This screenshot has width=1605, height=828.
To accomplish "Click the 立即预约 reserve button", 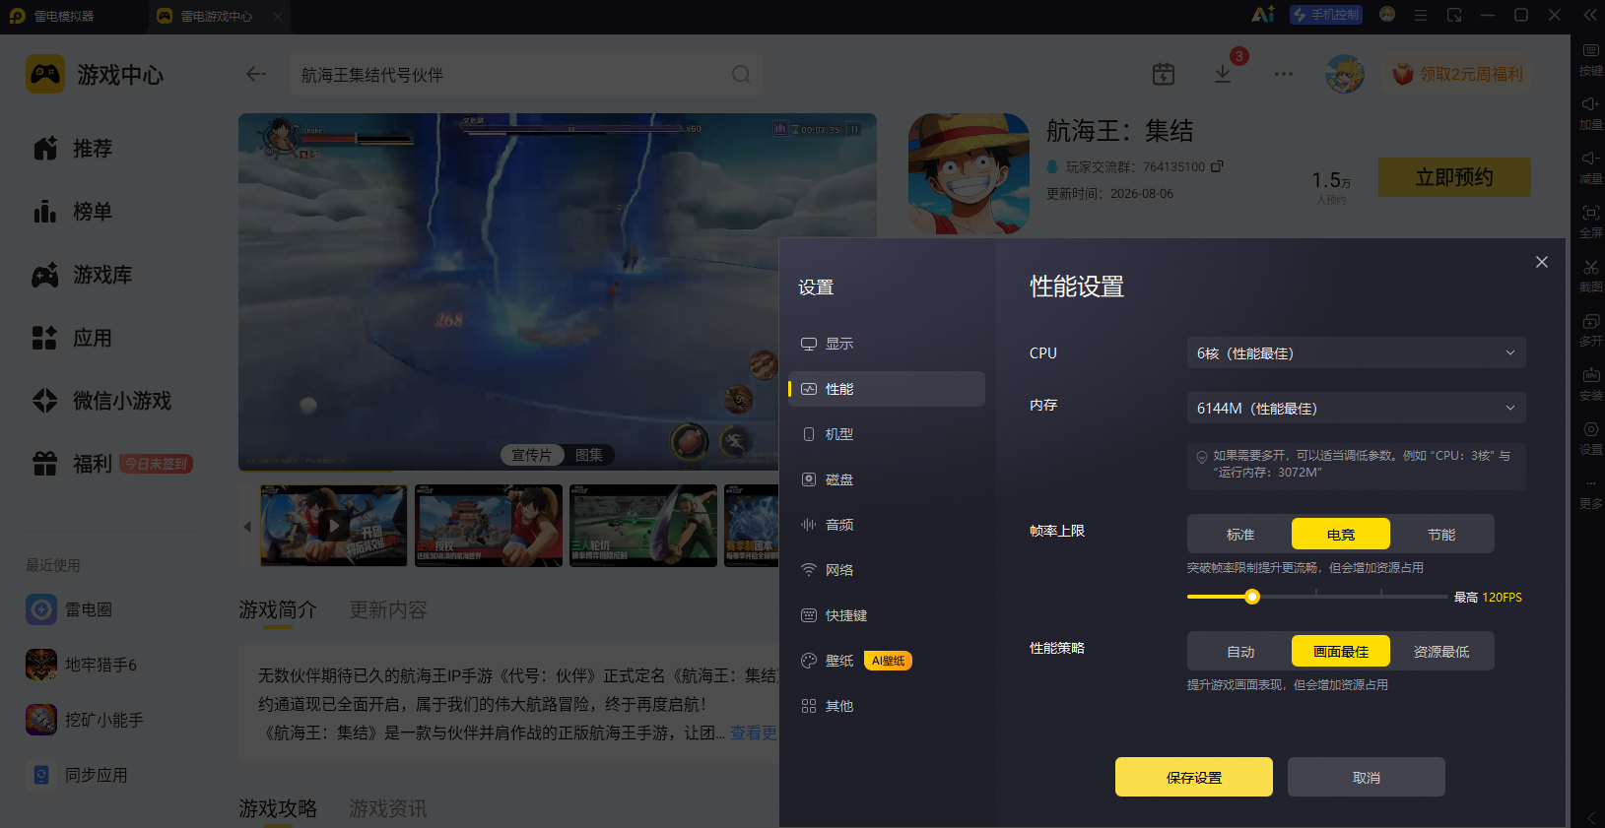I will [1454, 177].
